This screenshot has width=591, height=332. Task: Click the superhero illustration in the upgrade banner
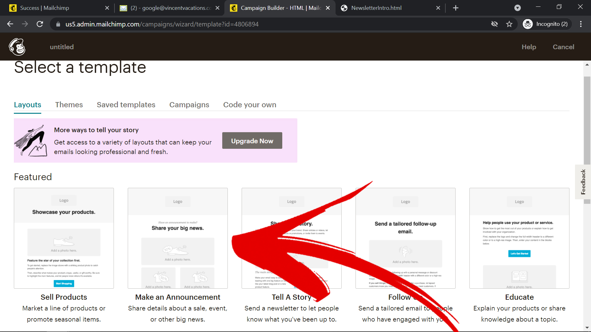point(31,141)
